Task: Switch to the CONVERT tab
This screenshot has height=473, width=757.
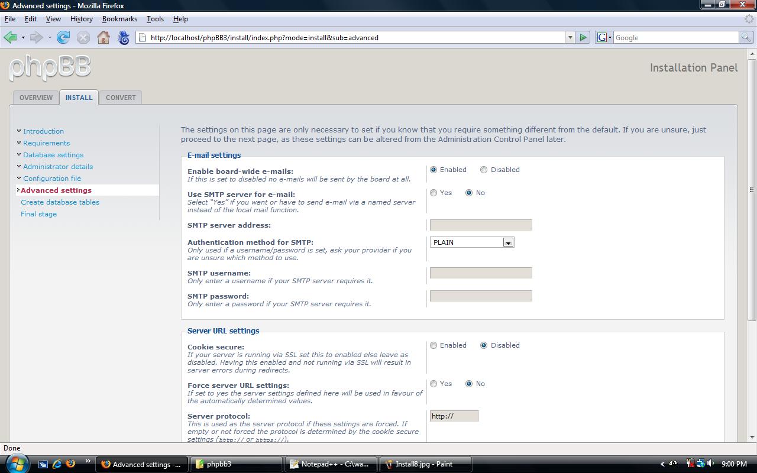Action: tap(121, 98)
